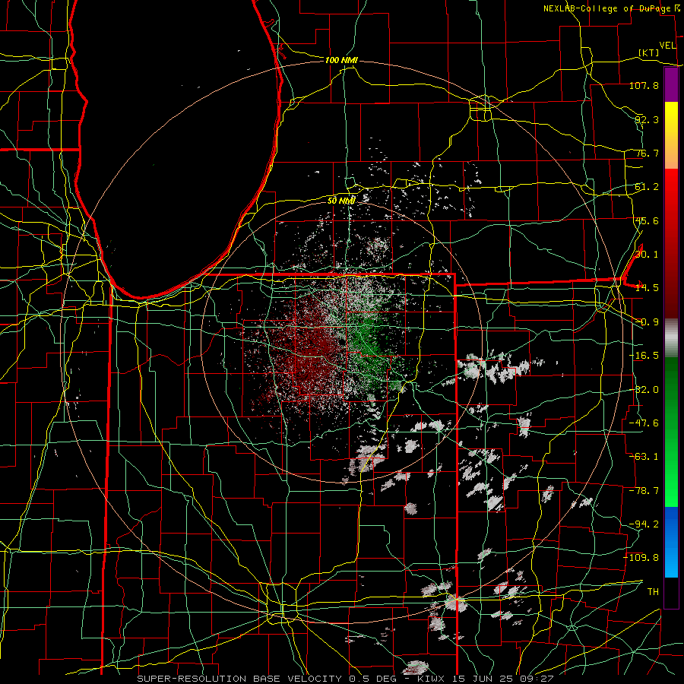
Task: Click the 100 NMI range ring label
Action: [x=341, y=60]
